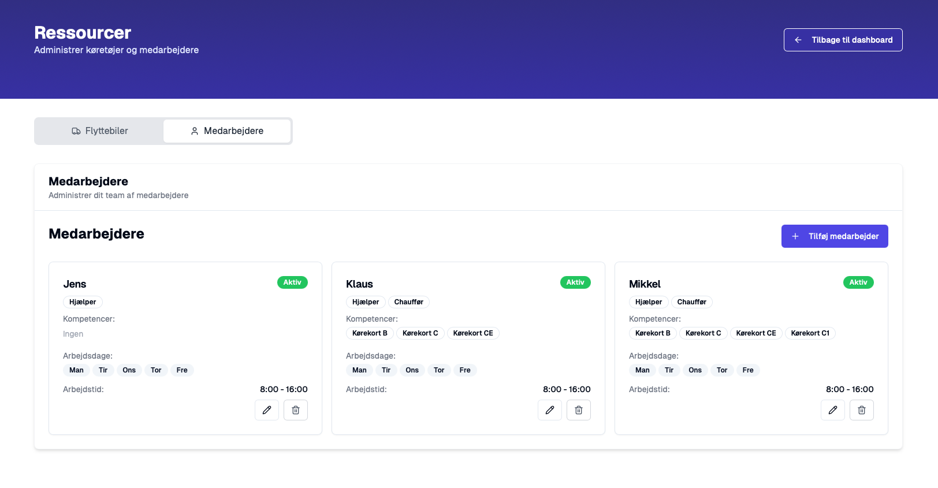This screenshot has height=488, width=938.
Task: Click the plus icon on Tilføj medarbejder
Action: pos(795,236)
